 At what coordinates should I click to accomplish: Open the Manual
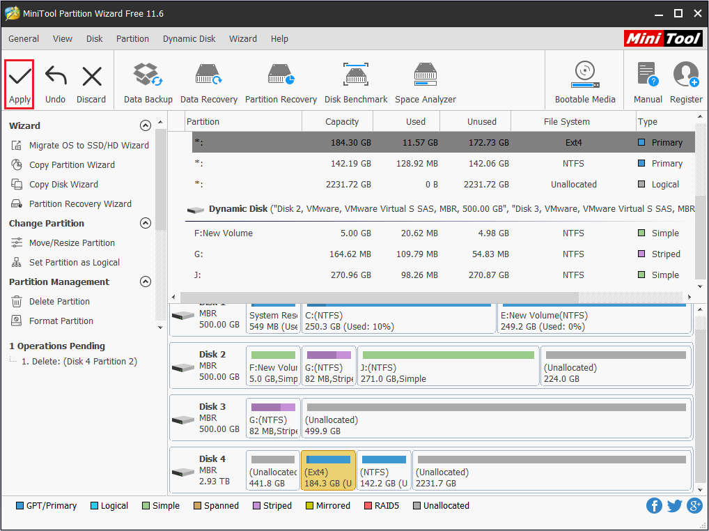tap(648, 84)
